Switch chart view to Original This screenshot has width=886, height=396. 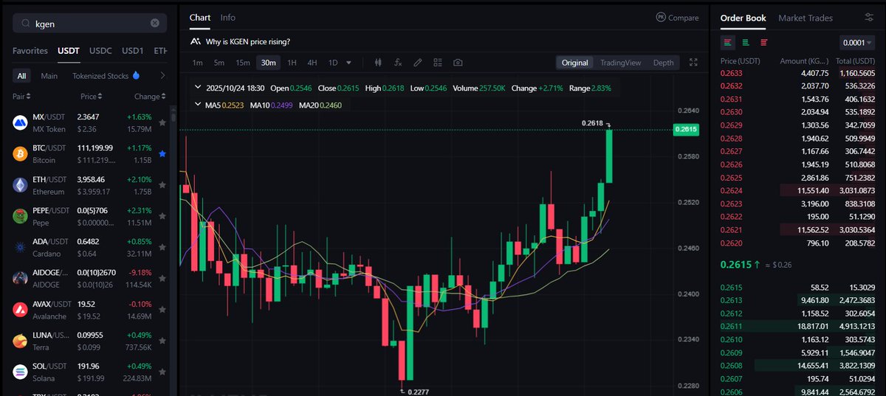[574, 63]
